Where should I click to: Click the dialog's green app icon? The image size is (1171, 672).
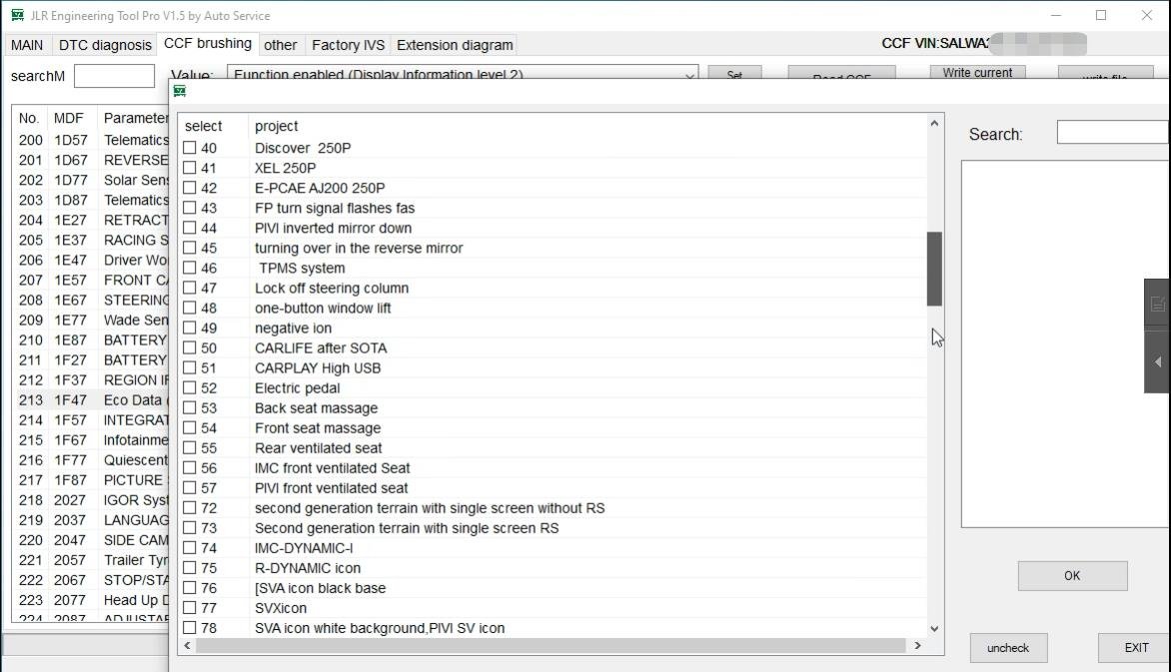(x=179, y=91)
